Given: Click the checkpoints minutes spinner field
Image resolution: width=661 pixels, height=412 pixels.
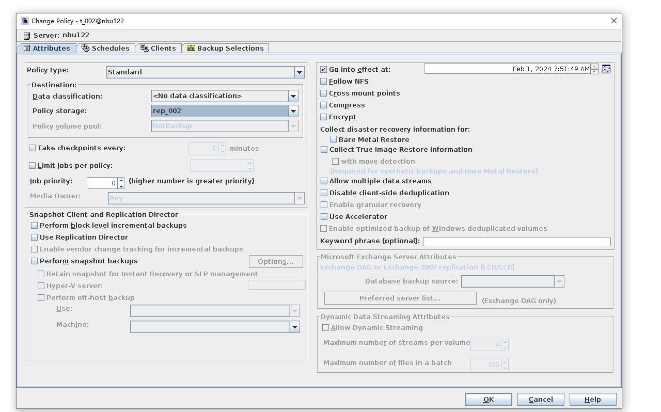Looking at the screenshot, I should (203, 148).
